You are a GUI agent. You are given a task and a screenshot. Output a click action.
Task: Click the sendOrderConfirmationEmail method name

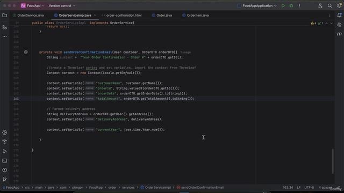[88, 53]
